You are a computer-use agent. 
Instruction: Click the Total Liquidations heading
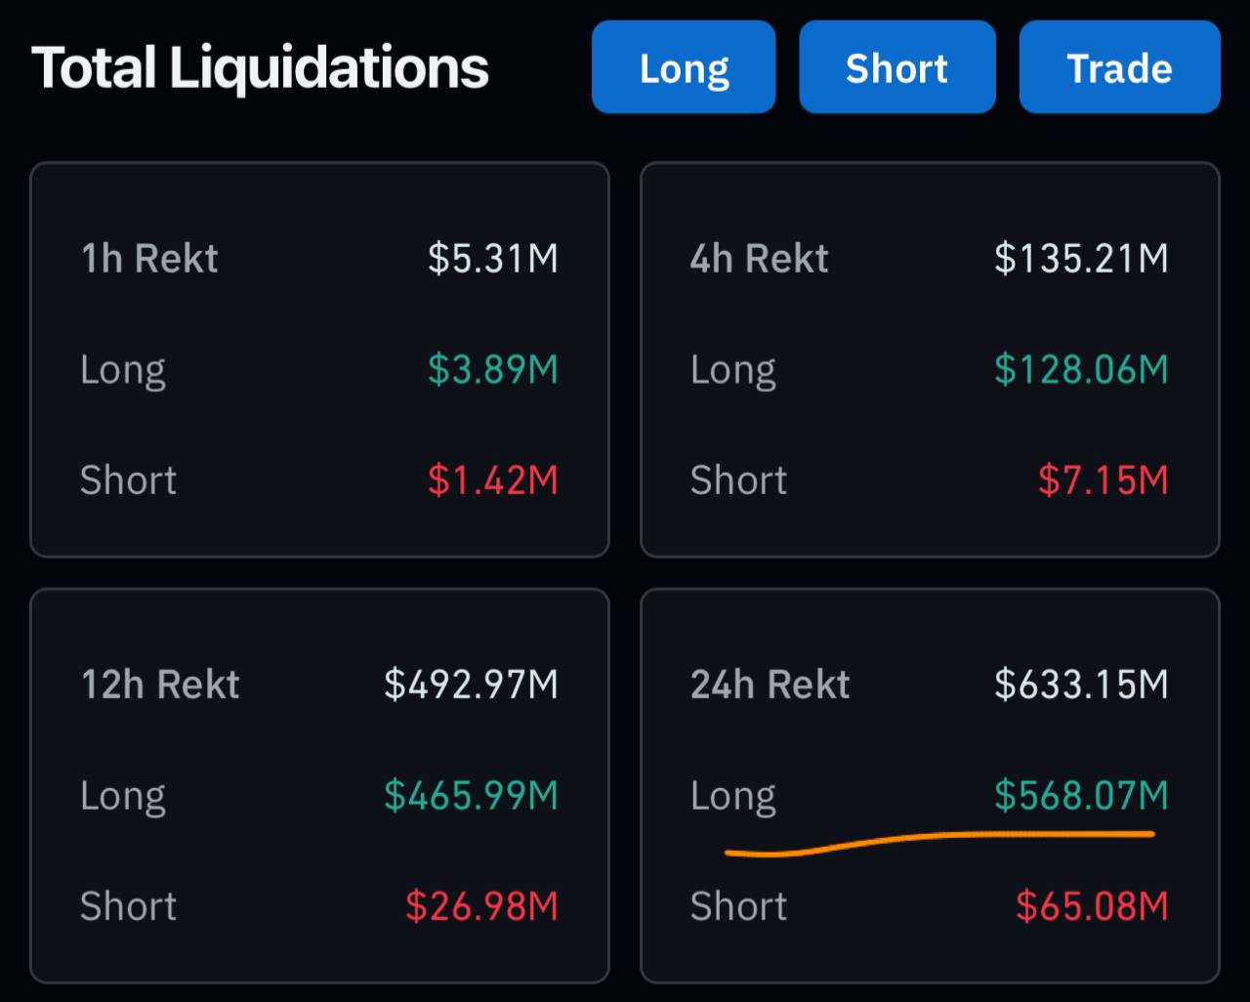tap(260, 68)
